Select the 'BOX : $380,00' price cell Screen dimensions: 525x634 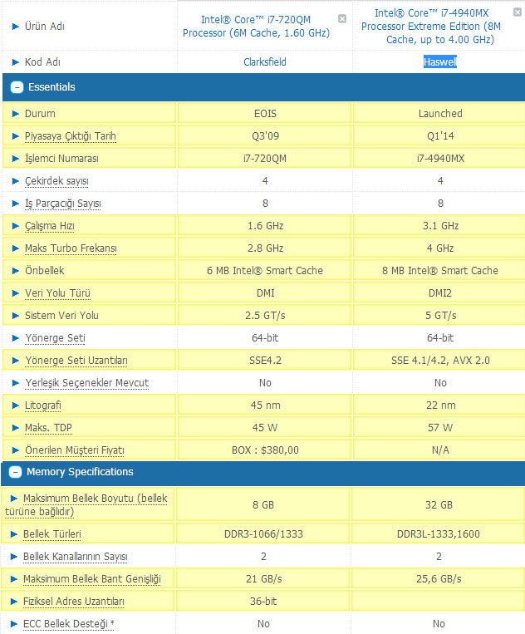click(x=265, y=450)
